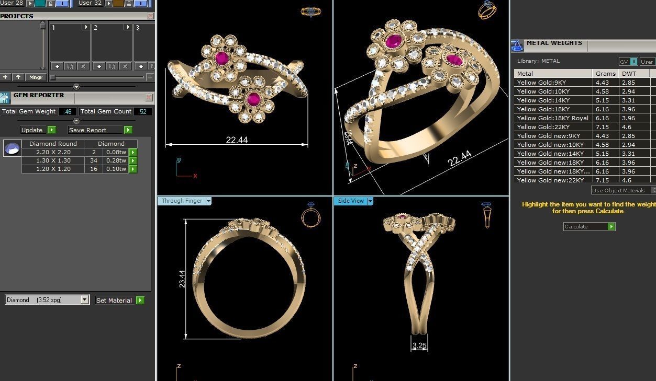Click the side view ring icon

point(486,215)
